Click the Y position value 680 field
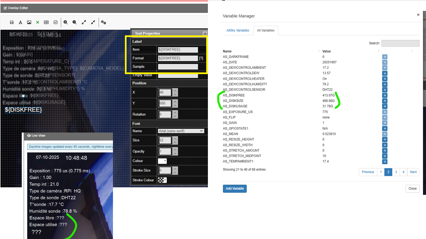The height and width of the screenshot is (239, 426). 165,103
